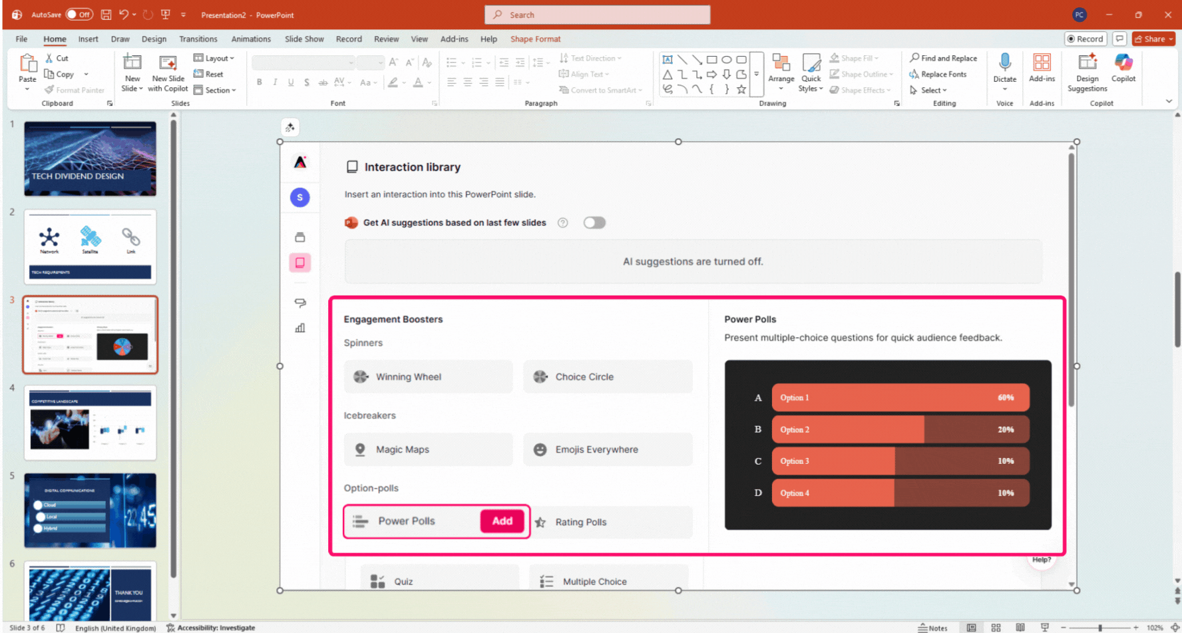
Task: Expand the Layout dropdown
Action: [214, 59]
